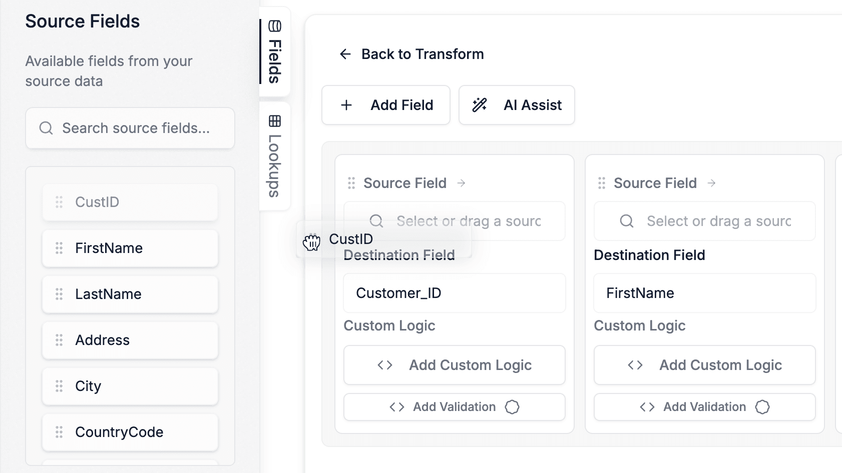This screenshot has height=473, width=842.
Task: Click the drag handle on the Address field
Action: click(x=59, y=340)
